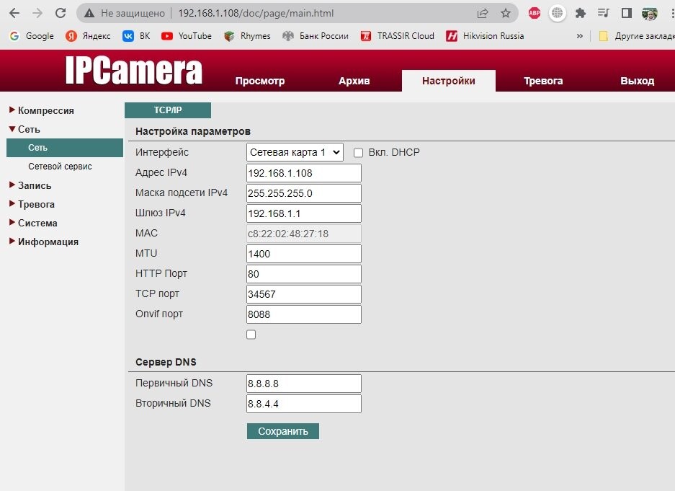This screenshot has height=491, width=675.
Task: Open the Другие закладки folder
Action: click(636, 36)
